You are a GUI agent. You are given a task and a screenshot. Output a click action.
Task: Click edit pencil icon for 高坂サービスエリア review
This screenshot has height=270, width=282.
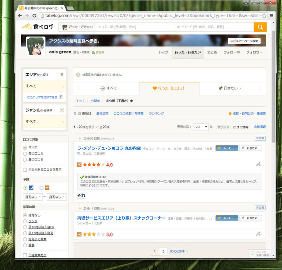click(x=258, y=234)
